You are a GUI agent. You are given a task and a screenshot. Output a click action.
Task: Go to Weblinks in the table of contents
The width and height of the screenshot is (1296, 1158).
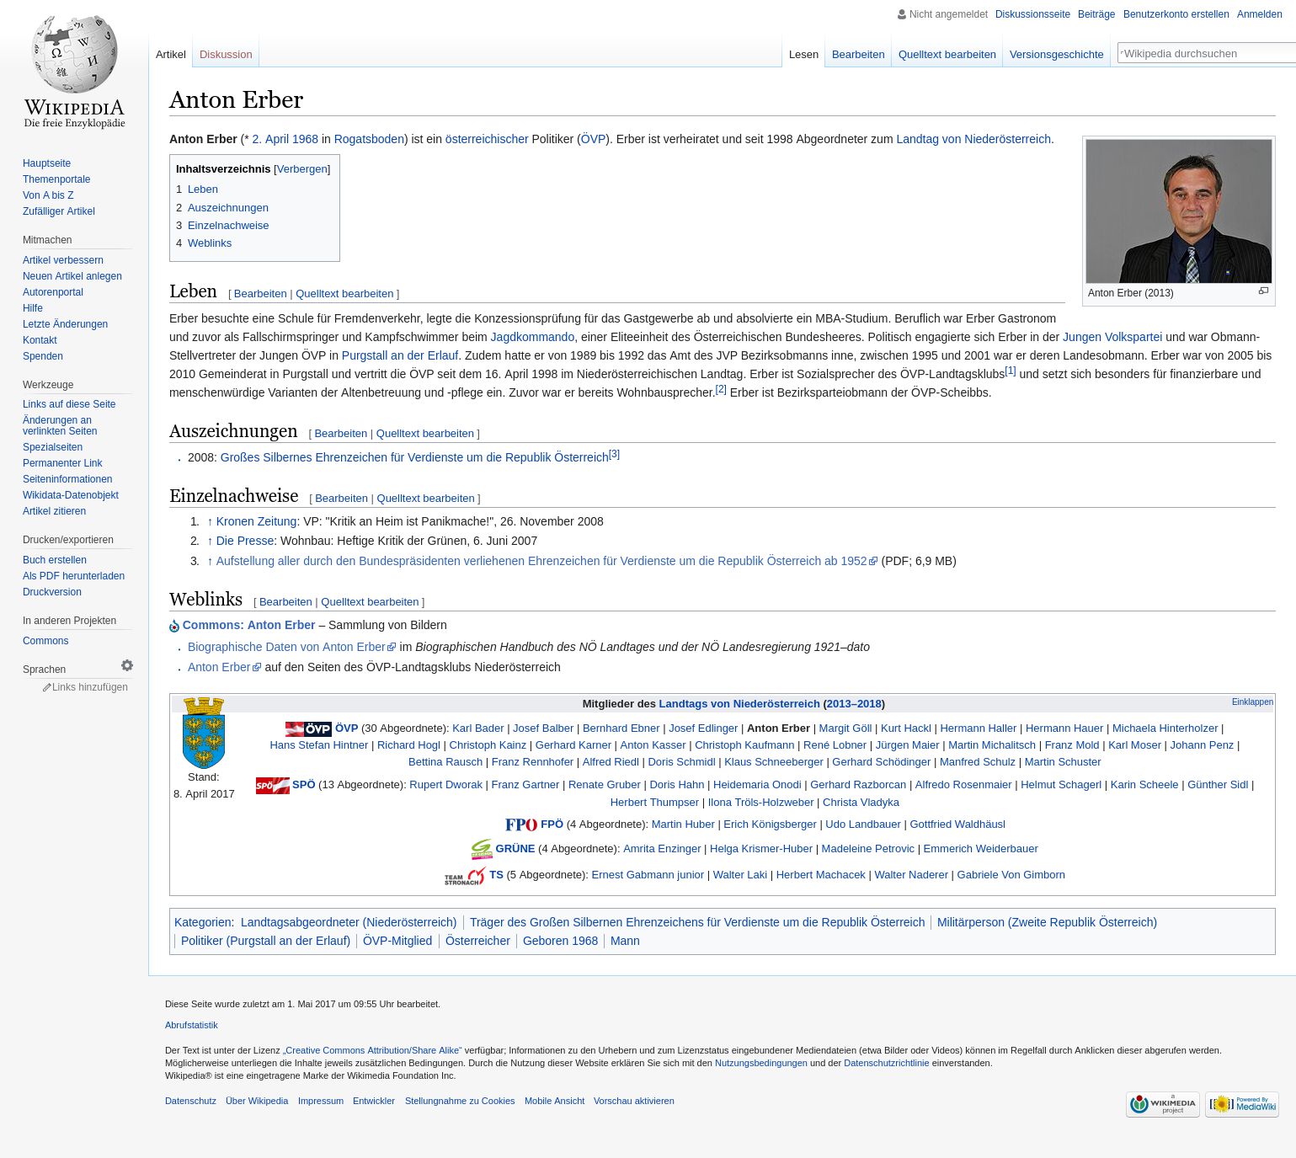(x=210, y=243)
